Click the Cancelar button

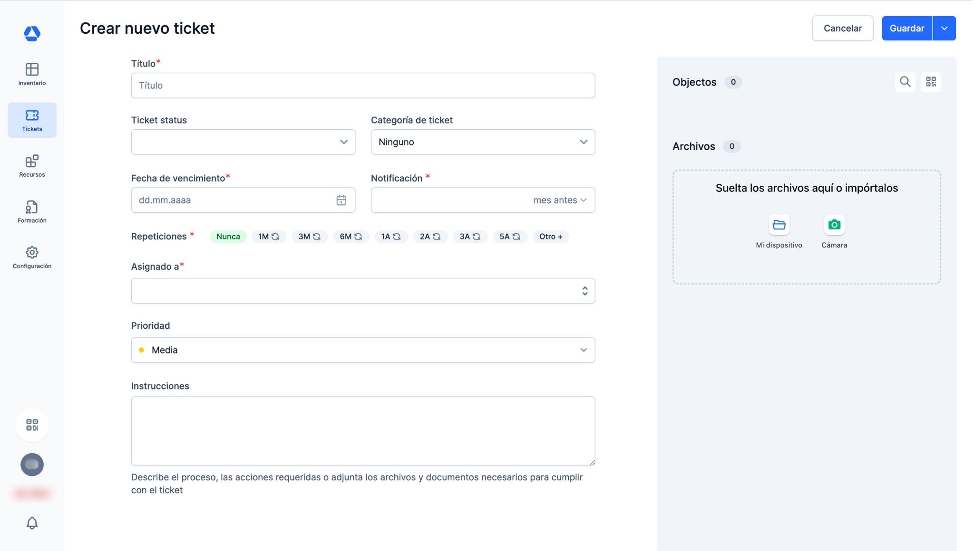(842, 28)
